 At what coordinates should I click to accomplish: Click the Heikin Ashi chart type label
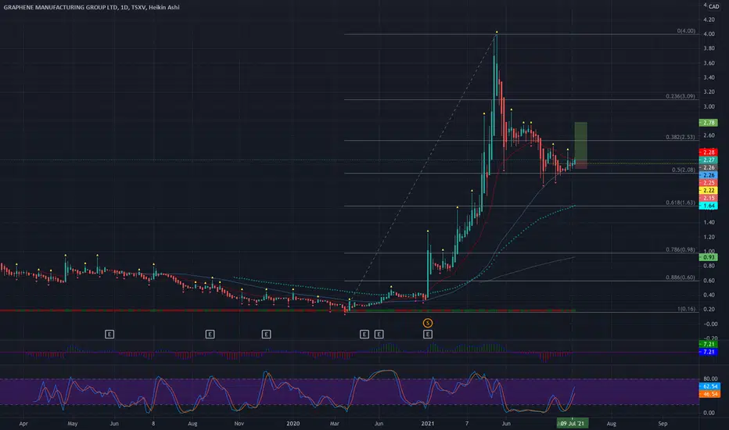coord(164,7)
